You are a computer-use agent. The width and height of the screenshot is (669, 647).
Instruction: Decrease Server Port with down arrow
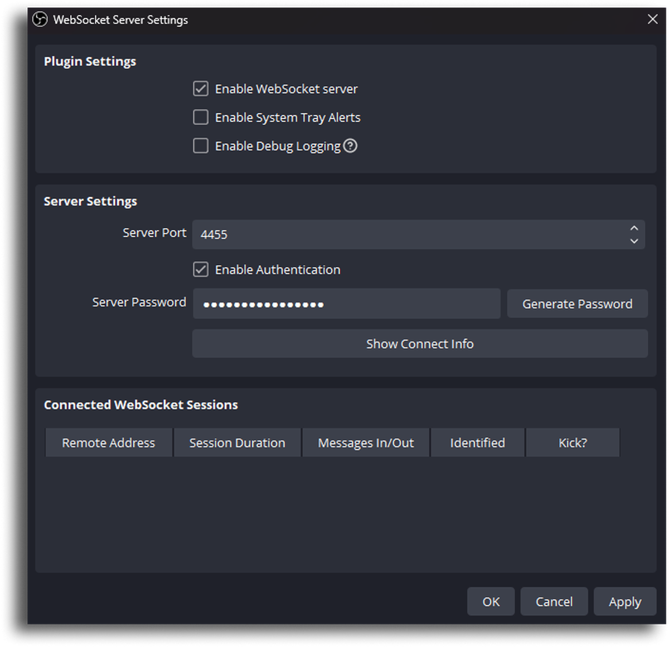pos(634,241)
